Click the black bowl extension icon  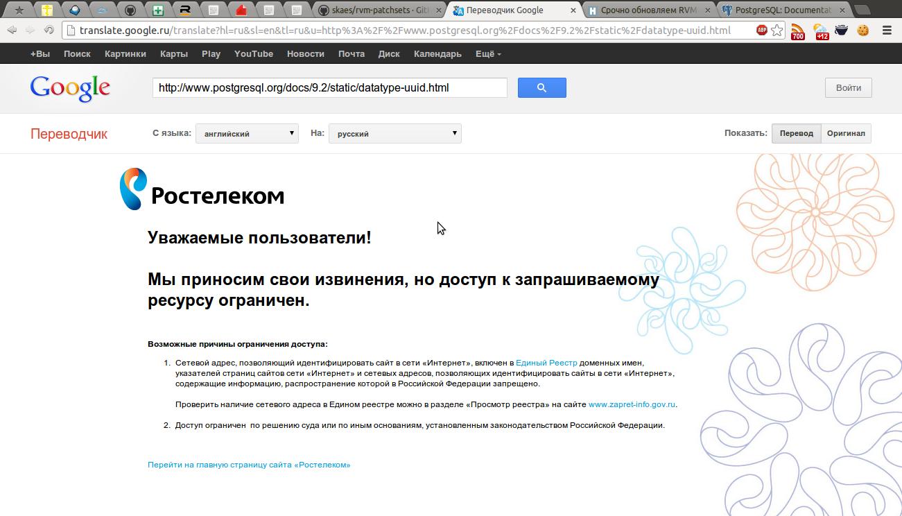tap(842, 31)
